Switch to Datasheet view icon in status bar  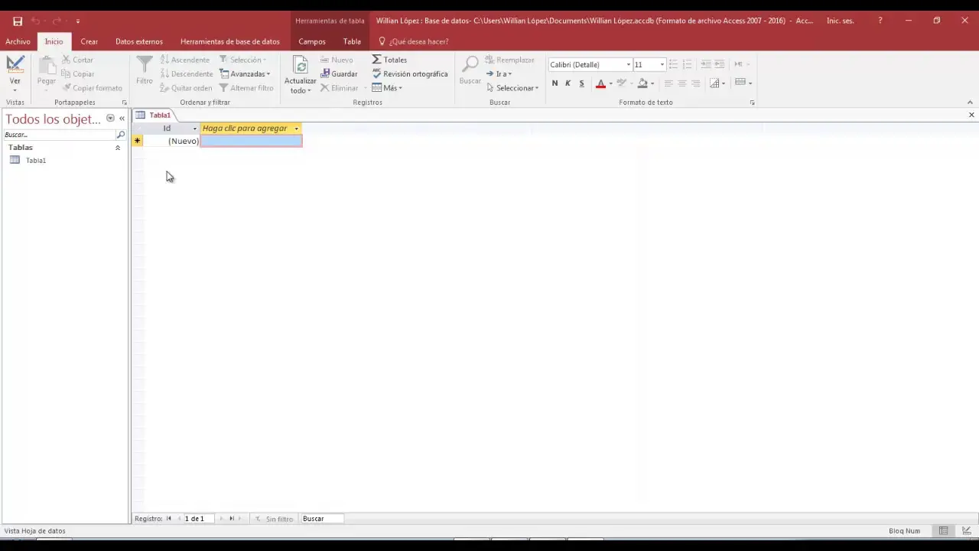944,531
